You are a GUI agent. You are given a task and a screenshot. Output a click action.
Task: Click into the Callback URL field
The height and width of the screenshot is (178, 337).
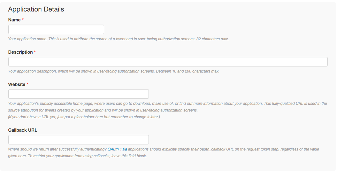(79, 140)
